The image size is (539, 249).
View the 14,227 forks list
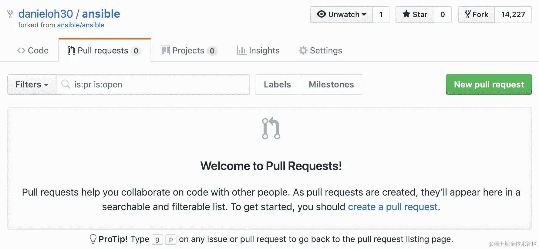513,15
